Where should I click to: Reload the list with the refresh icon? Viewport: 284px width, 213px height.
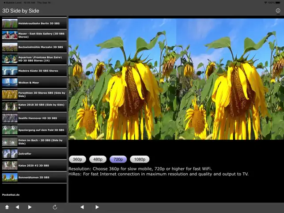(x=55, y=207)
